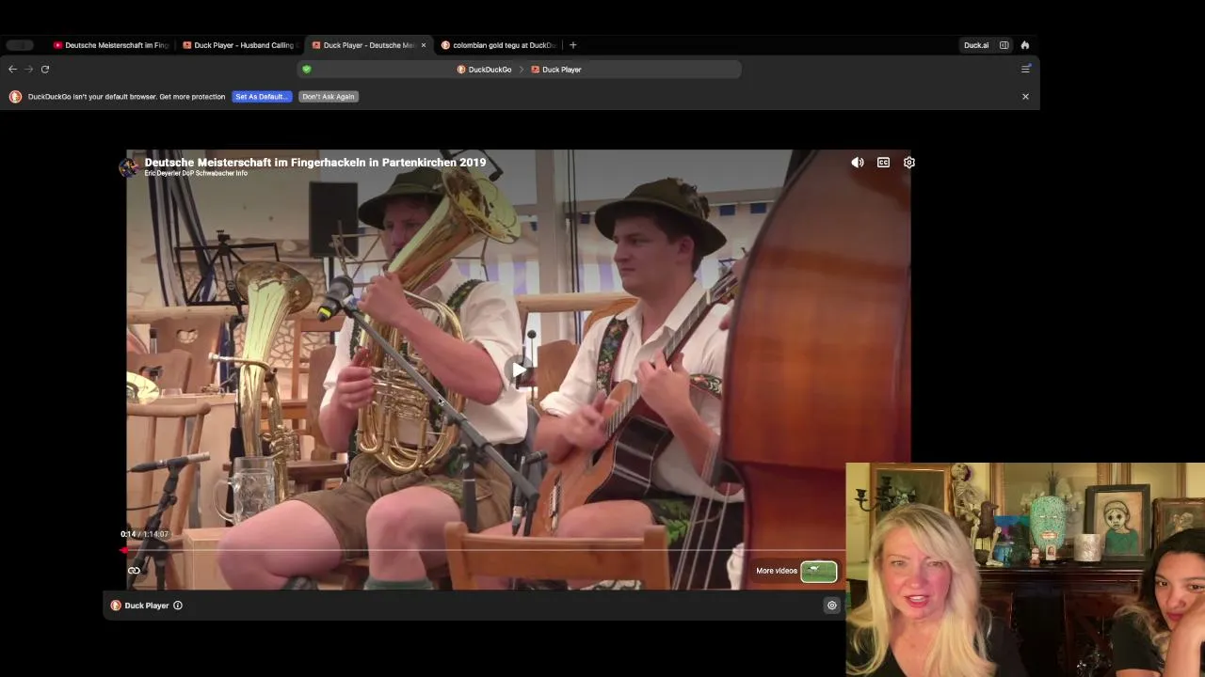This screenshot has height=677, width=1205.
Task: Mute the video using the speaker icon
Action: pos(858,163)
